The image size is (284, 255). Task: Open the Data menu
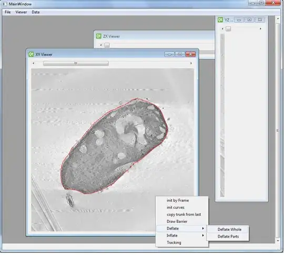(x=36, y=12)
